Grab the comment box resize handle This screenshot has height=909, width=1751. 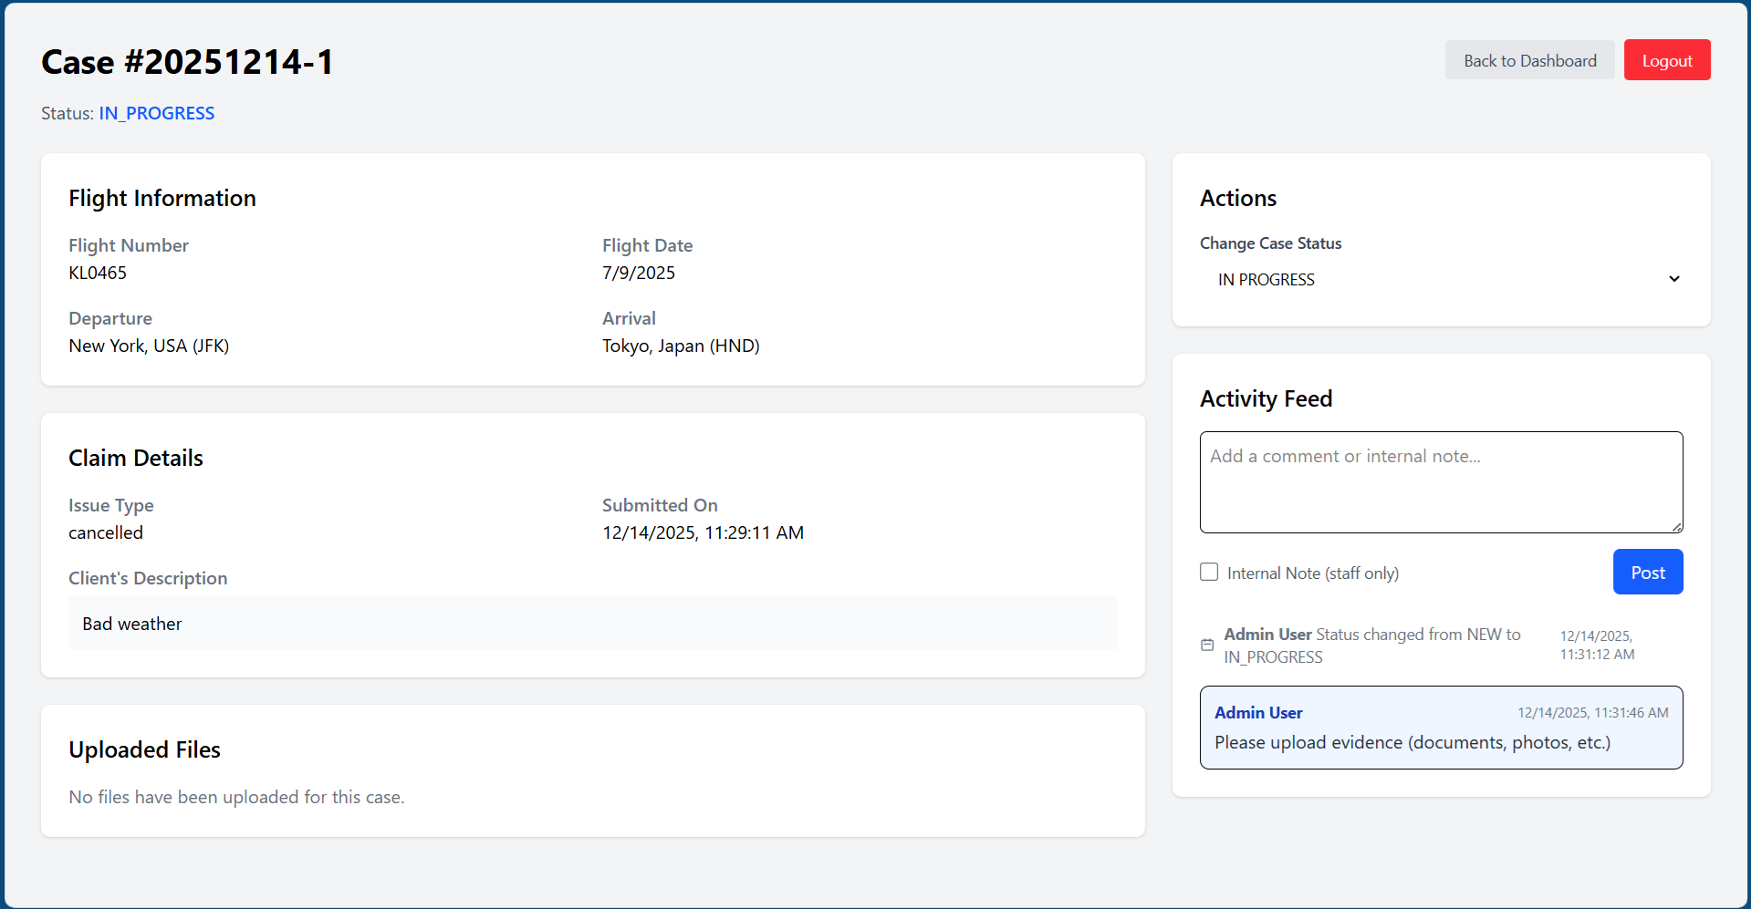[x=1676, y=527]
